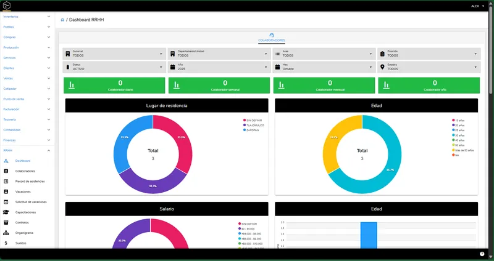Open the ALEX user menu
494x261 pixels.
point(477,6)
